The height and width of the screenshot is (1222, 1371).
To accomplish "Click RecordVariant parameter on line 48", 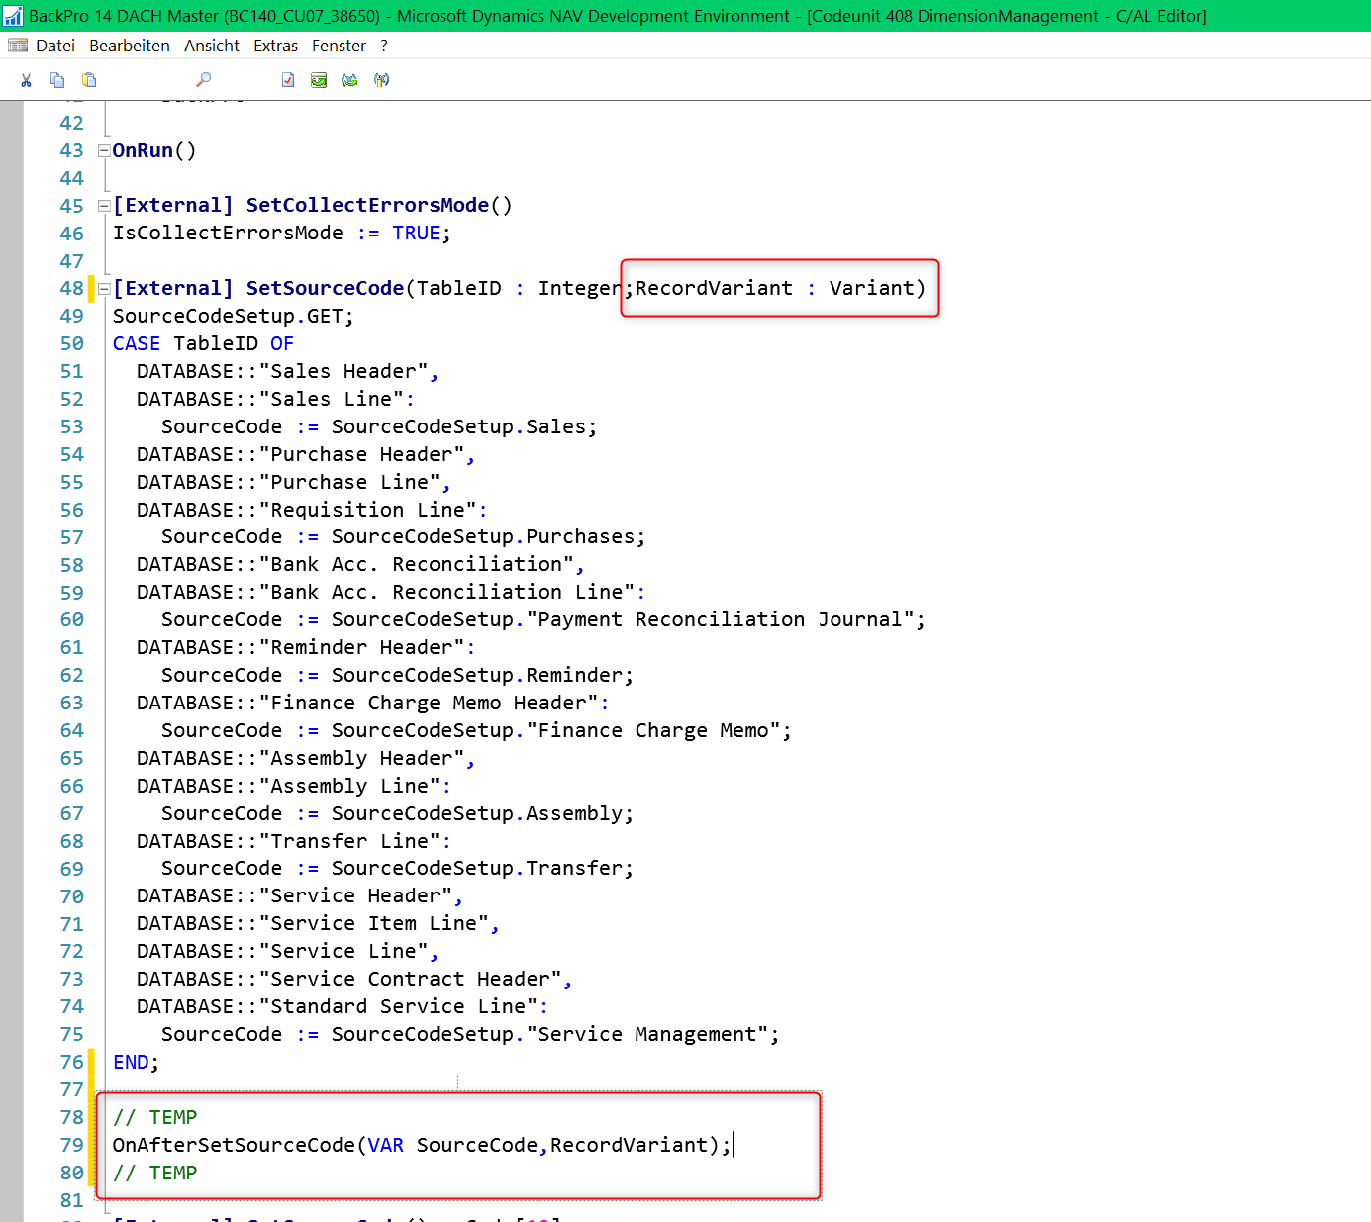I will pyautogui.click(x=714, y=288).
